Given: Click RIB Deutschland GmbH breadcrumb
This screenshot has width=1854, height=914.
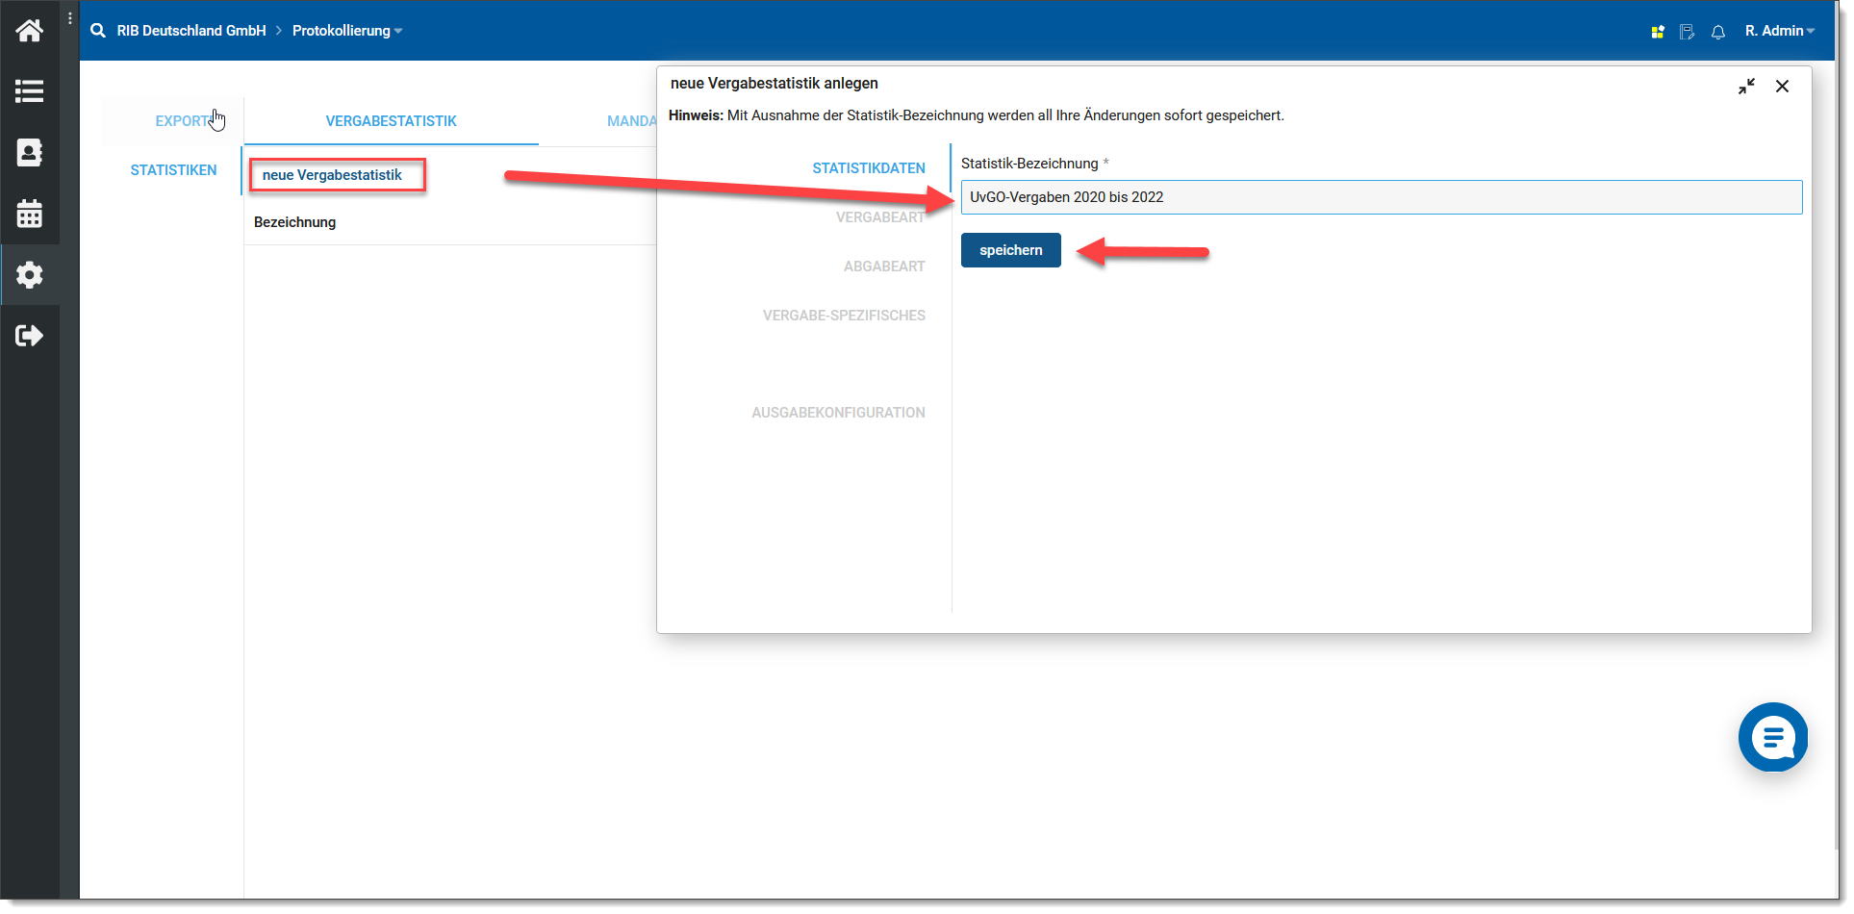Looking at the screenshot, I should tap(191, 31).
